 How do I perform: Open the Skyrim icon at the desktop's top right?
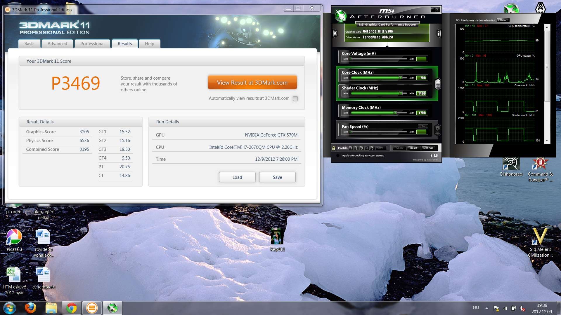[x=540, y=8]
